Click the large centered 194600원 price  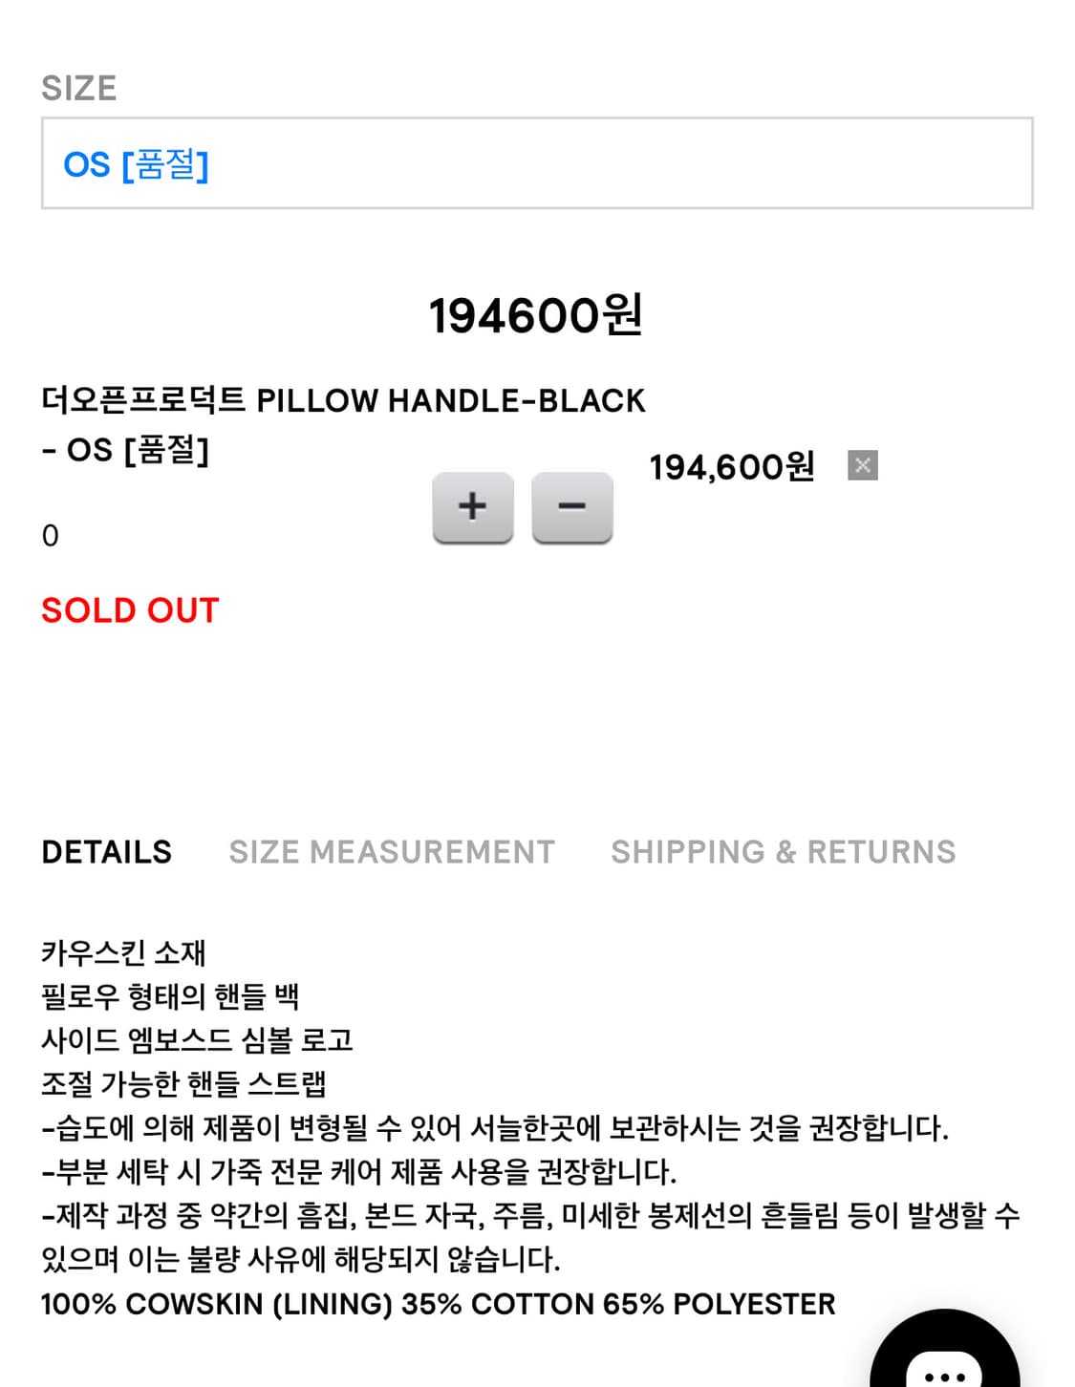(x=535, y=315)
